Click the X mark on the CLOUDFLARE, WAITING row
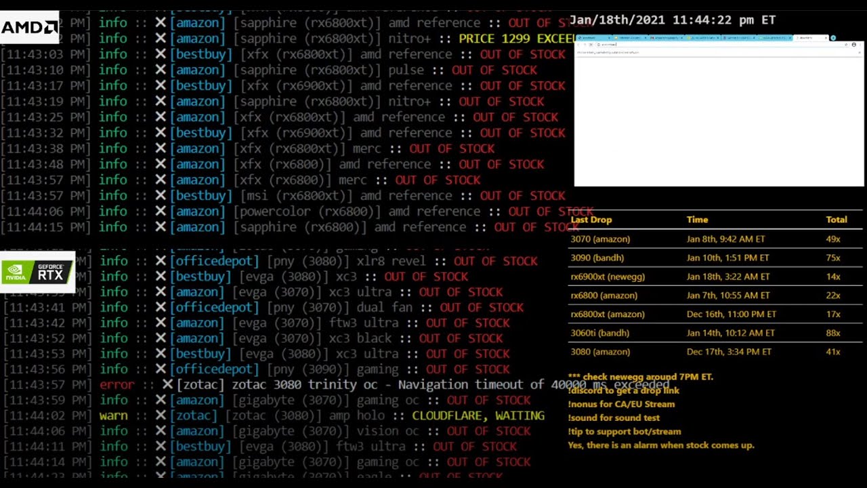Image resolution: width=867 pixels, height=488 pixels. point(161,415)
